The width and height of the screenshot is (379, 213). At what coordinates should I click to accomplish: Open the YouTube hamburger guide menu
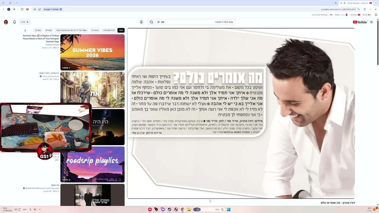coord(371,22)
